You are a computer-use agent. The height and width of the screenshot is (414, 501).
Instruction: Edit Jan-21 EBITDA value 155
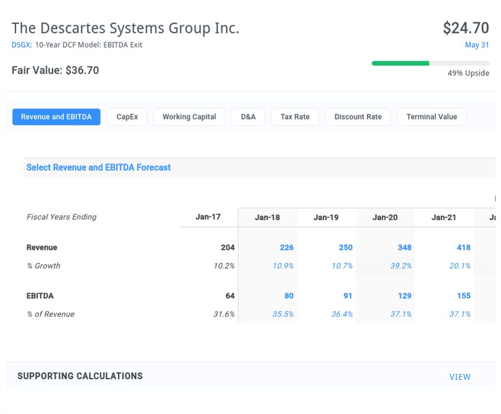pyautogui.click(x=464, y=296)
